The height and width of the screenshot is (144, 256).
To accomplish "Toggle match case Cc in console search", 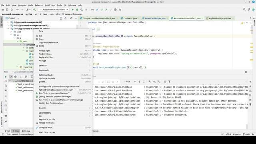I will [108, 82].
